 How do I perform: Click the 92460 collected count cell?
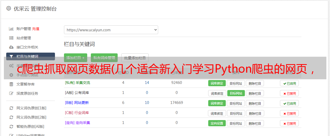pyautogui.click(x=176, y=83)
